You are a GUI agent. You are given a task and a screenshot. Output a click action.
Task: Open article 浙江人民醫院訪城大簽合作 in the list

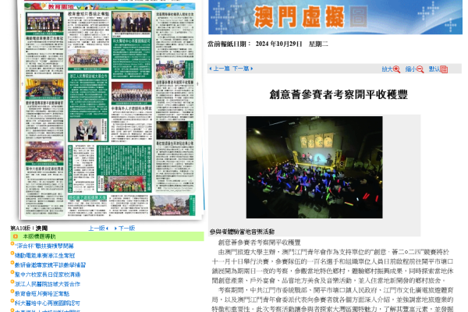pyautogui.click(x=48, y=285)
